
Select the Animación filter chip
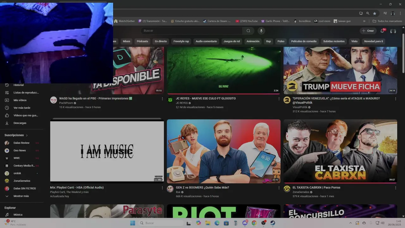pos(253,41)
